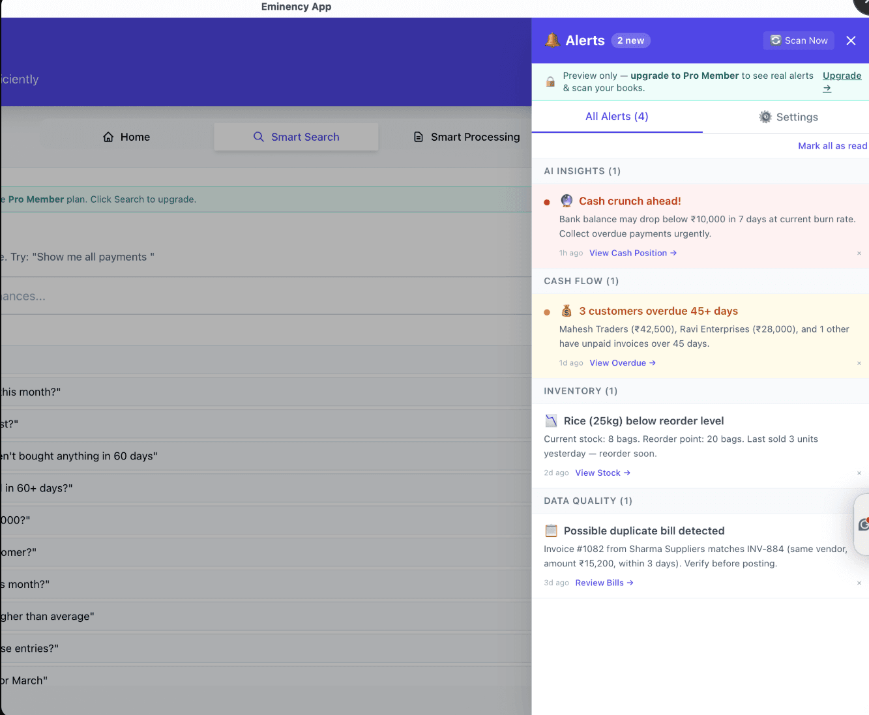
Task: Open View Cash Position link
Action: pos(633,253)
